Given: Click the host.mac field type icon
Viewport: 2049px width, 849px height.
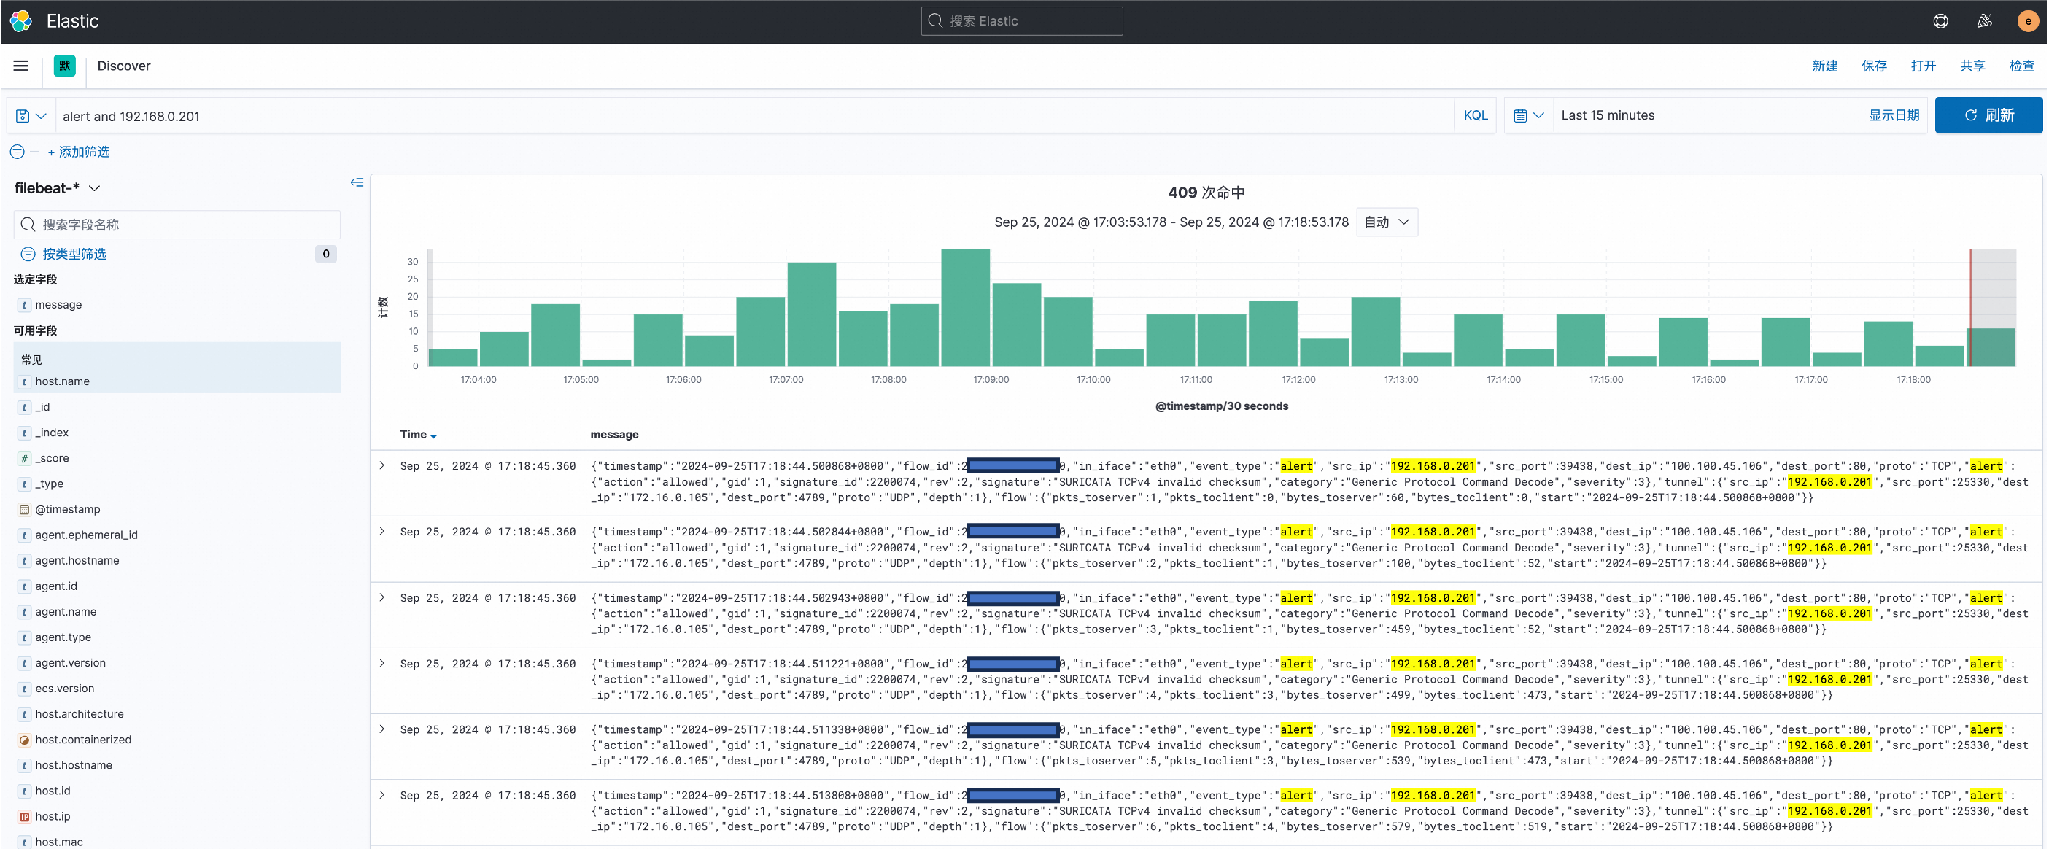Looking at the screenshot, I should pos(25,842).
